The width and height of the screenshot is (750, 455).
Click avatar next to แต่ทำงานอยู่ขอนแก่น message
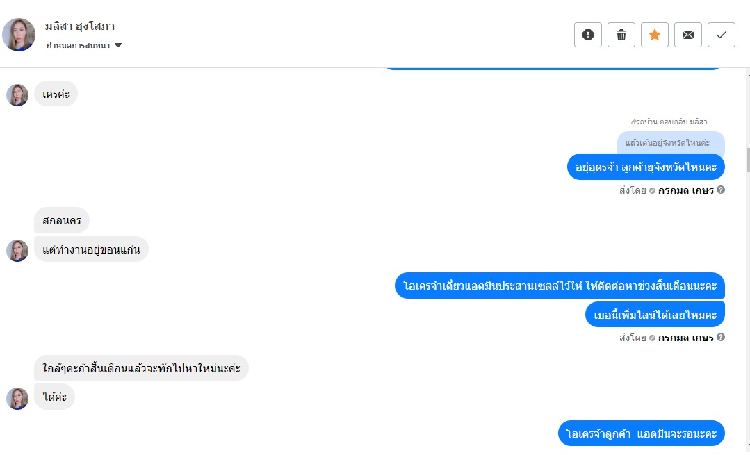tap(17, 251)
